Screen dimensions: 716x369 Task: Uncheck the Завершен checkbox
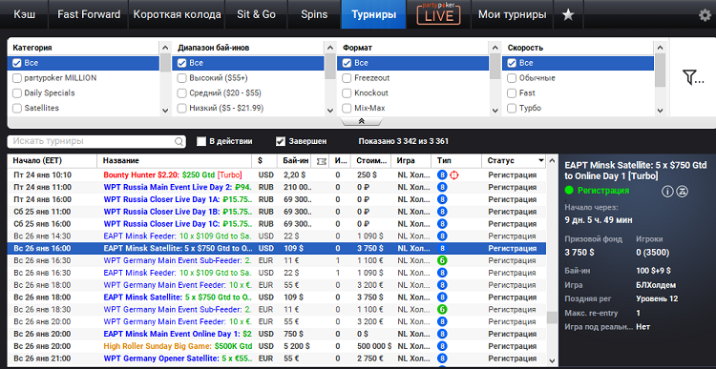[x=281, y=141]
